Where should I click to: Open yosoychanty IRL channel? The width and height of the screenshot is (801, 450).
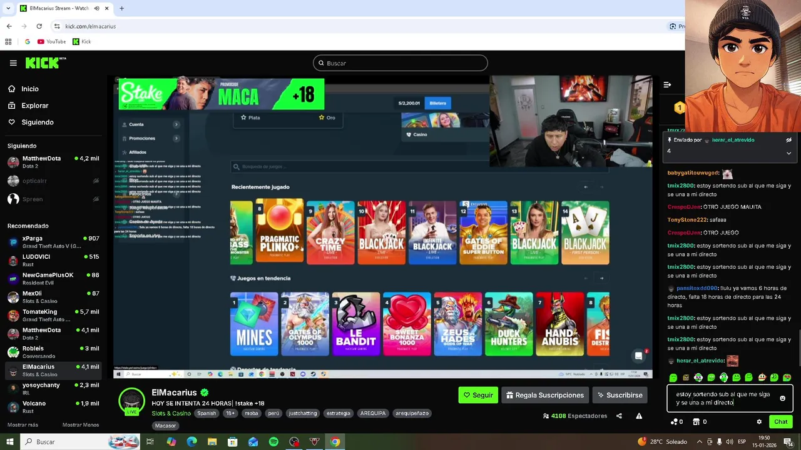coord(53,388)
